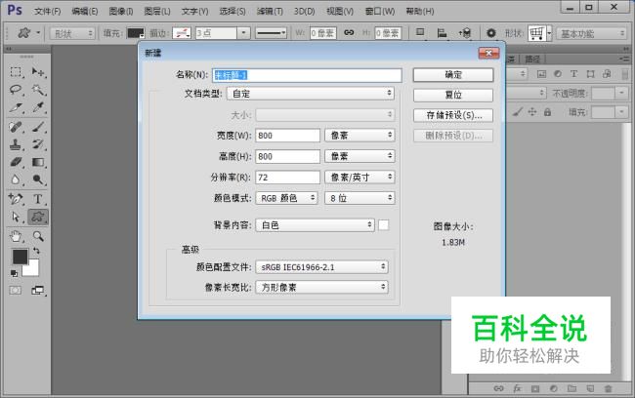Select the Eyedropper tool
The width and height of the screenshot is (635, 398).
[38, 107]
